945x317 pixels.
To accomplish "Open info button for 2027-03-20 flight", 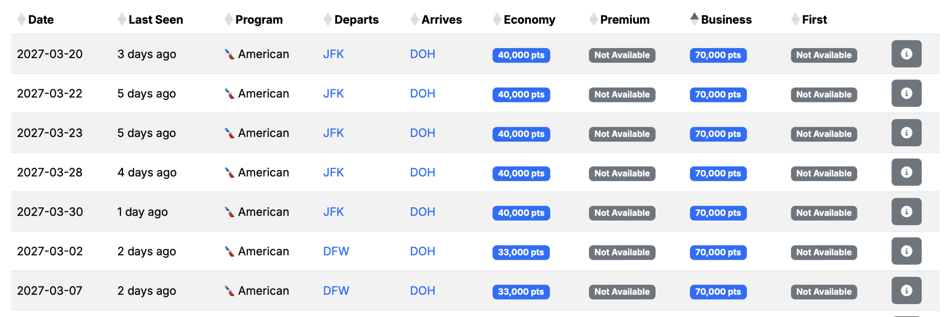I will click(x=906, y=54).
